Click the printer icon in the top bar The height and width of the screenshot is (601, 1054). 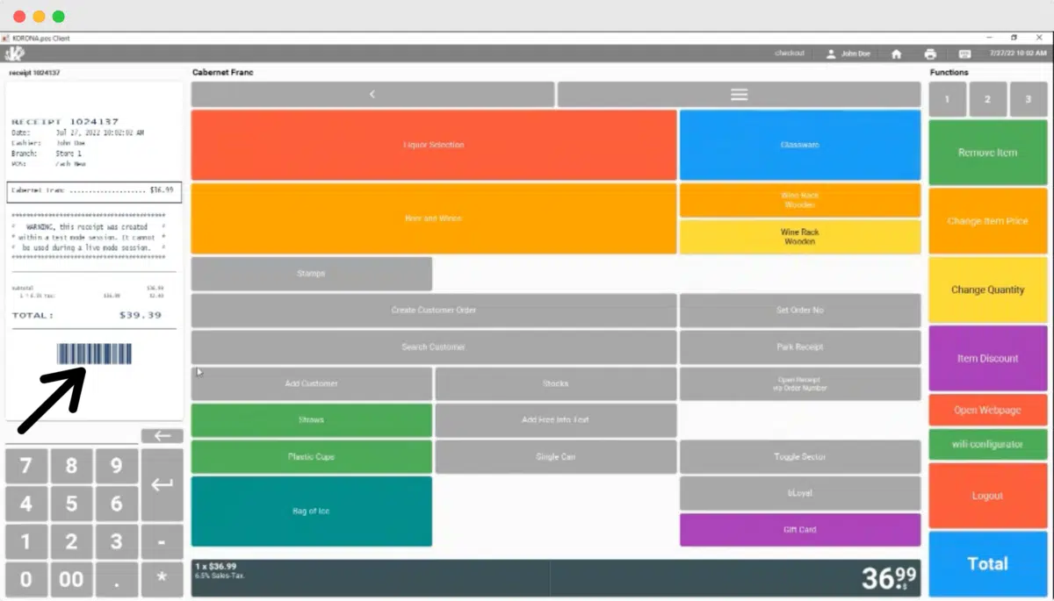(x=930, y=54)
